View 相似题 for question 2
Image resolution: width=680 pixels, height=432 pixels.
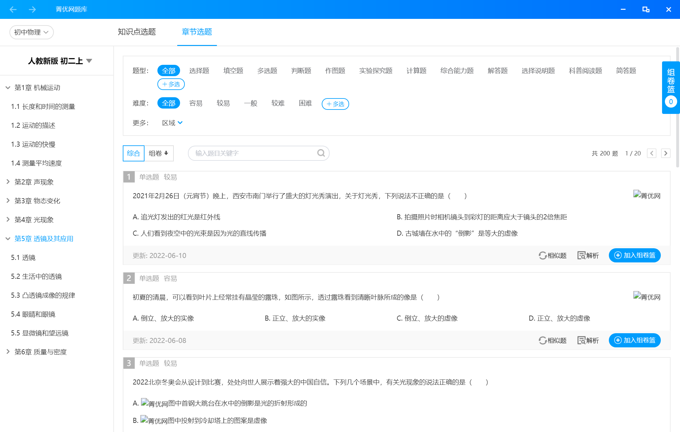coord(552,340)
